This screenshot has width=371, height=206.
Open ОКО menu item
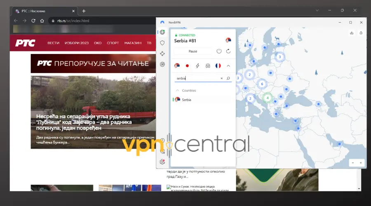(98, 43)
